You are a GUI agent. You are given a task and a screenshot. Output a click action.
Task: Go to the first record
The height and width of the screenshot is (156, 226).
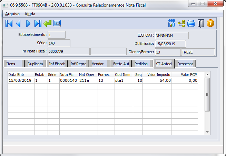9,23
